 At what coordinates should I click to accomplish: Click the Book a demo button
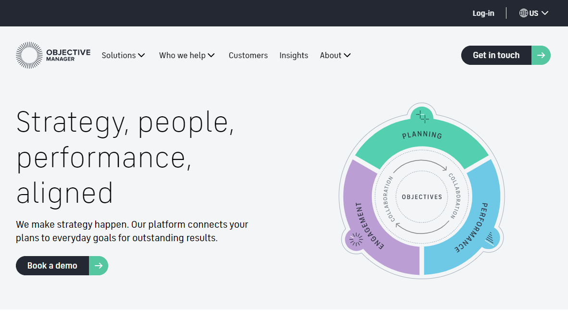coord(62,266)
